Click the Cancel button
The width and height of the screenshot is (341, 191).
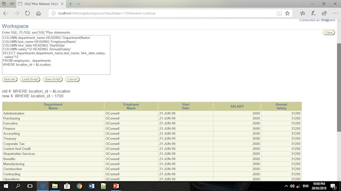click(x=72, y=79)
